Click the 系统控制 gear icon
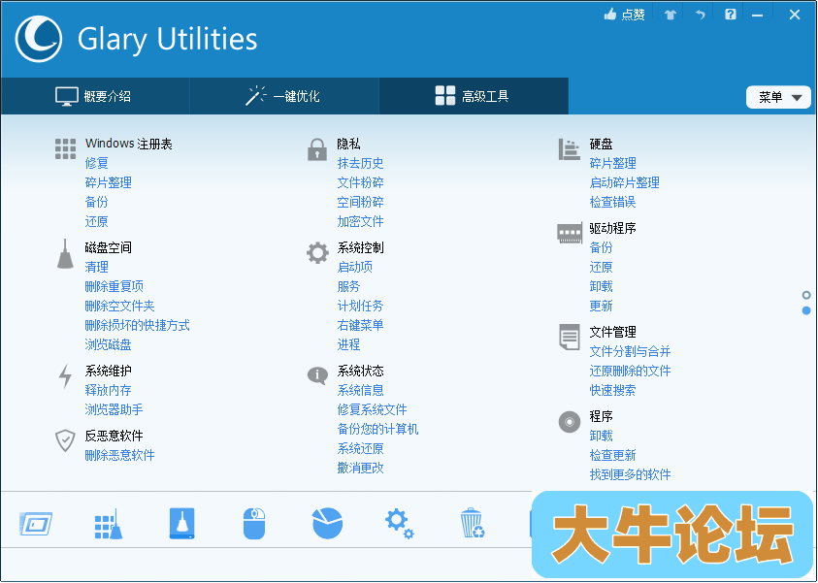 [317, 253]
